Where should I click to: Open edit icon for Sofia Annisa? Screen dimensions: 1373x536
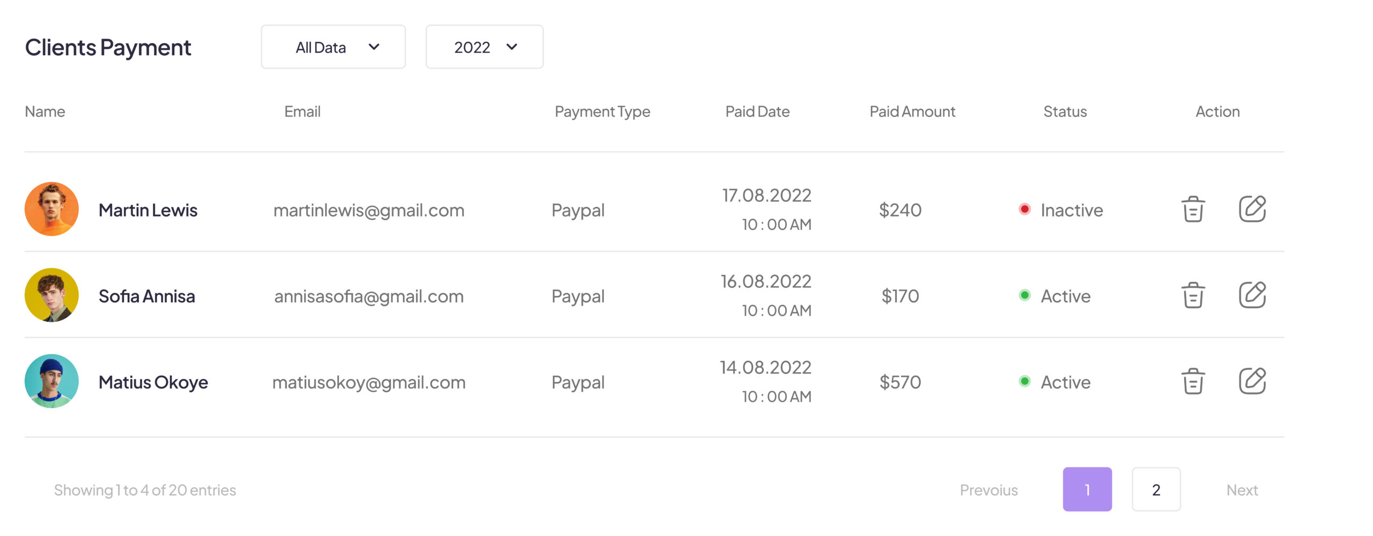coord(1252,295)
